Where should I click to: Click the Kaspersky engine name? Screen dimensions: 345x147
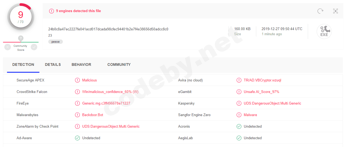[x=186, y=103]
